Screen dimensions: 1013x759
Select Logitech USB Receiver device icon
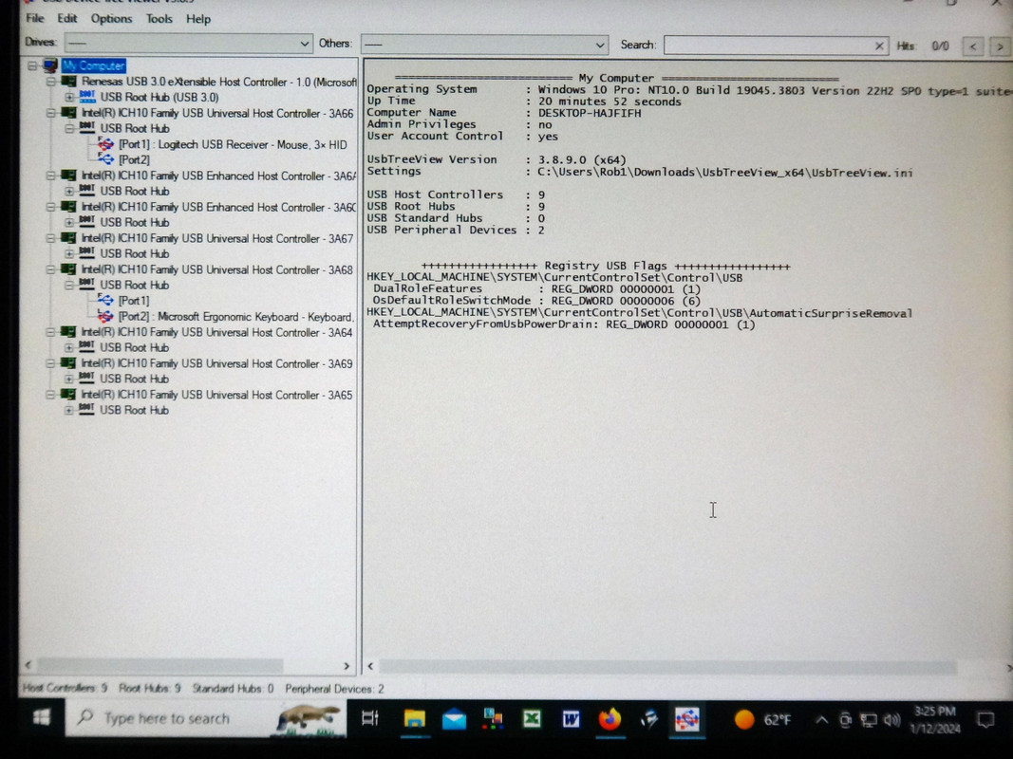[105, 144]
